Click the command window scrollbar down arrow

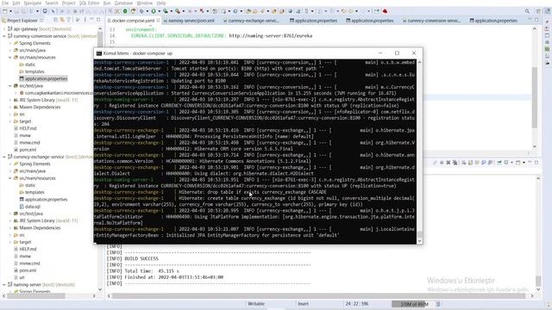(419, 241)
